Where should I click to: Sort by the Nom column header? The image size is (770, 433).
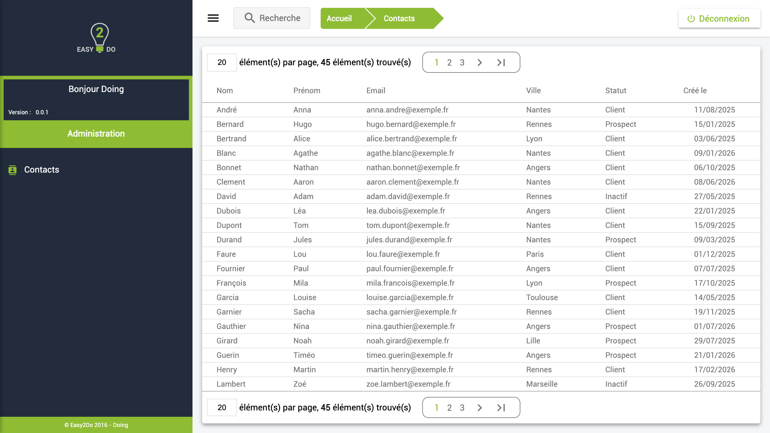click(225, 91)
